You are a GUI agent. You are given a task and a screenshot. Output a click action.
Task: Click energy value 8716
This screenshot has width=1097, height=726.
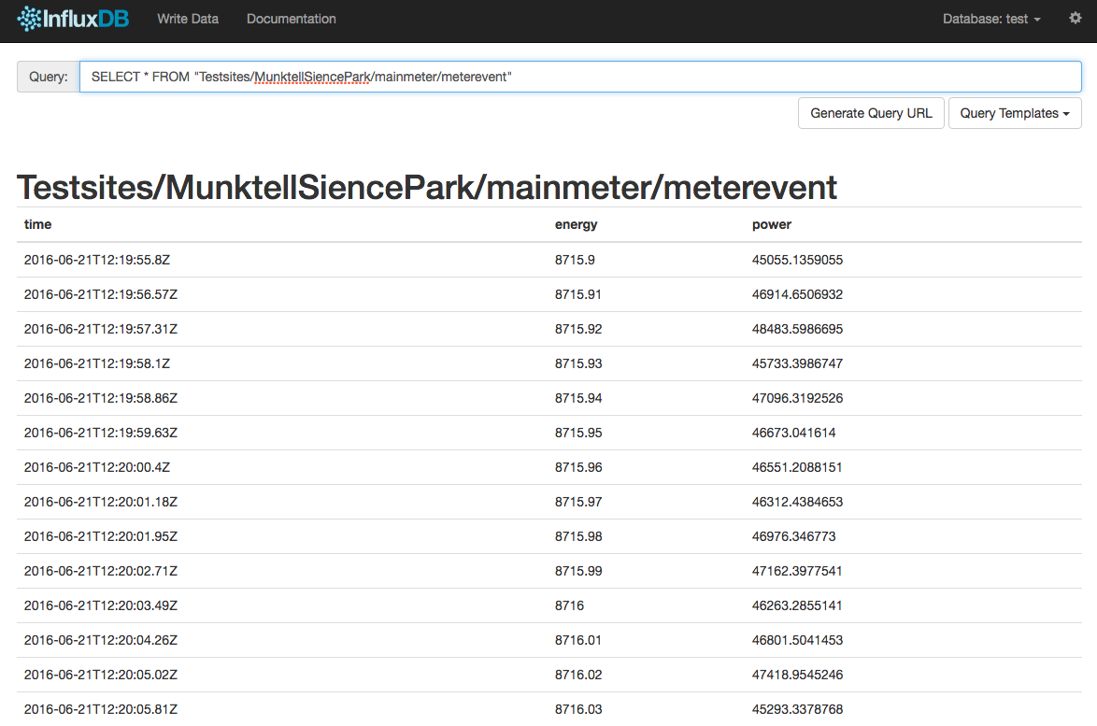coord(569,605)
